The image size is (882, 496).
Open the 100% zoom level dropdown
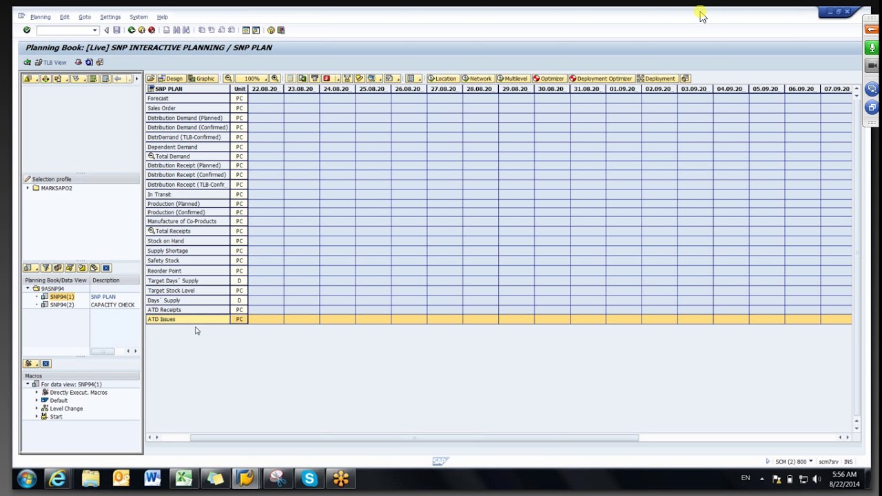252,79
